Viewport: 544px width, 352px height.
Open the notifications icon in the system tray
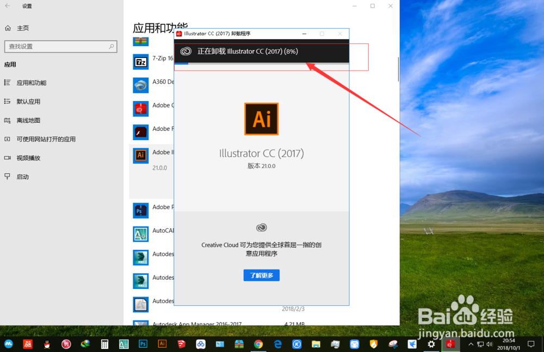(x=531, y=344)
